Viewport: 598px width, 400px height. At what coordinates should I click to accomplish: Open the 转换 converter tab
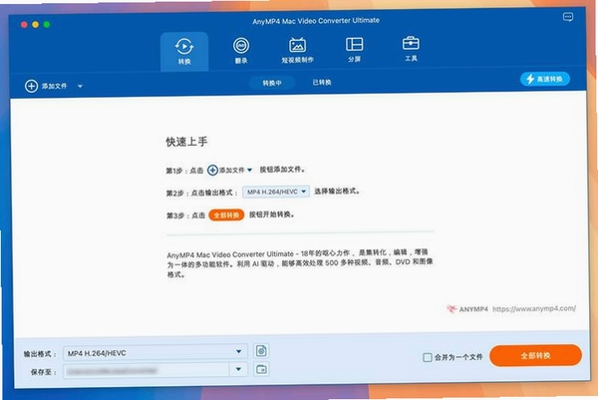[x=184, y=52]
